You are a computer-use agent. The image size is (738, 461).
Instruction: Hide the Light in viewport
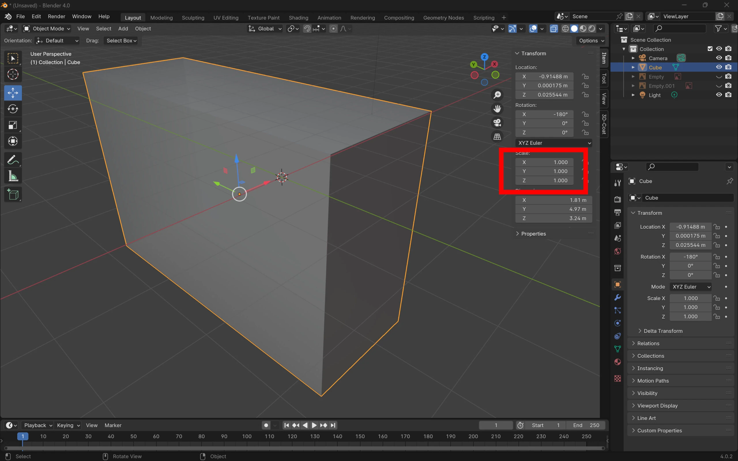pos(719,95)
